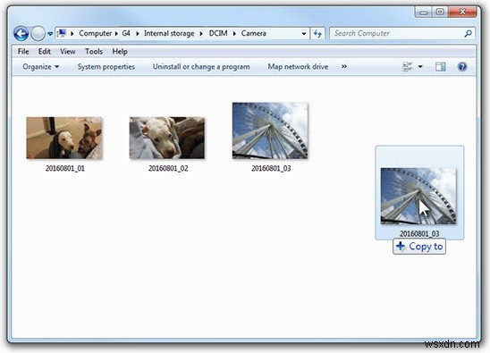Expand the arrow after G4 breadcrumb

138,34
